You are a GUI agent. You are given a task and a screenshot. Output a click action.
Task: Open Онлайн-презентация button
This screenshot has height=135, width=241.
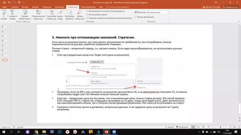pyautogui.click(x=25, y=15)
